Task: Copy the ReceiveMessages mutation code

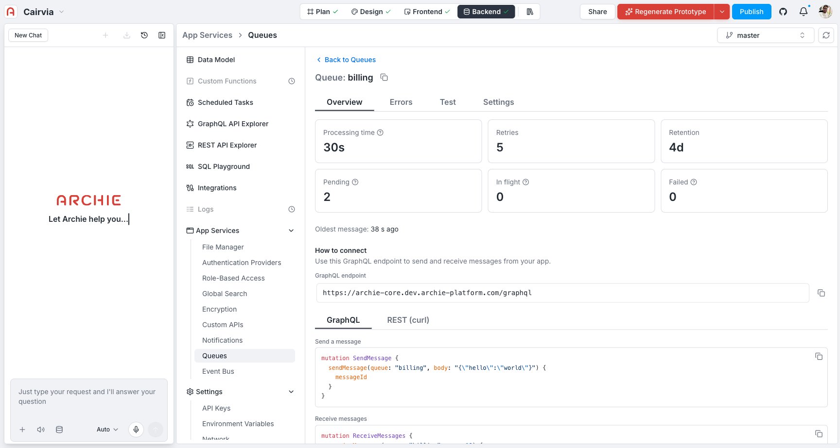Action: (x=819, y=433)
